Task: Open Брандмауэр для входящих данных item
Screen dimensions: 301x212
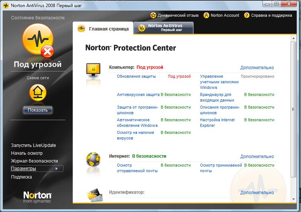Action: [x=217, y=97]
